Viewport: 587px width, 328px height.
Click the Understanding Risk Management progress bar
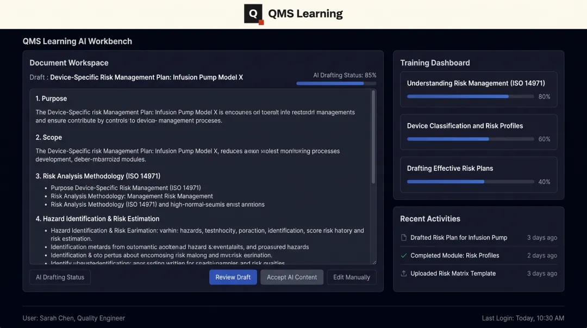point(471,96)
